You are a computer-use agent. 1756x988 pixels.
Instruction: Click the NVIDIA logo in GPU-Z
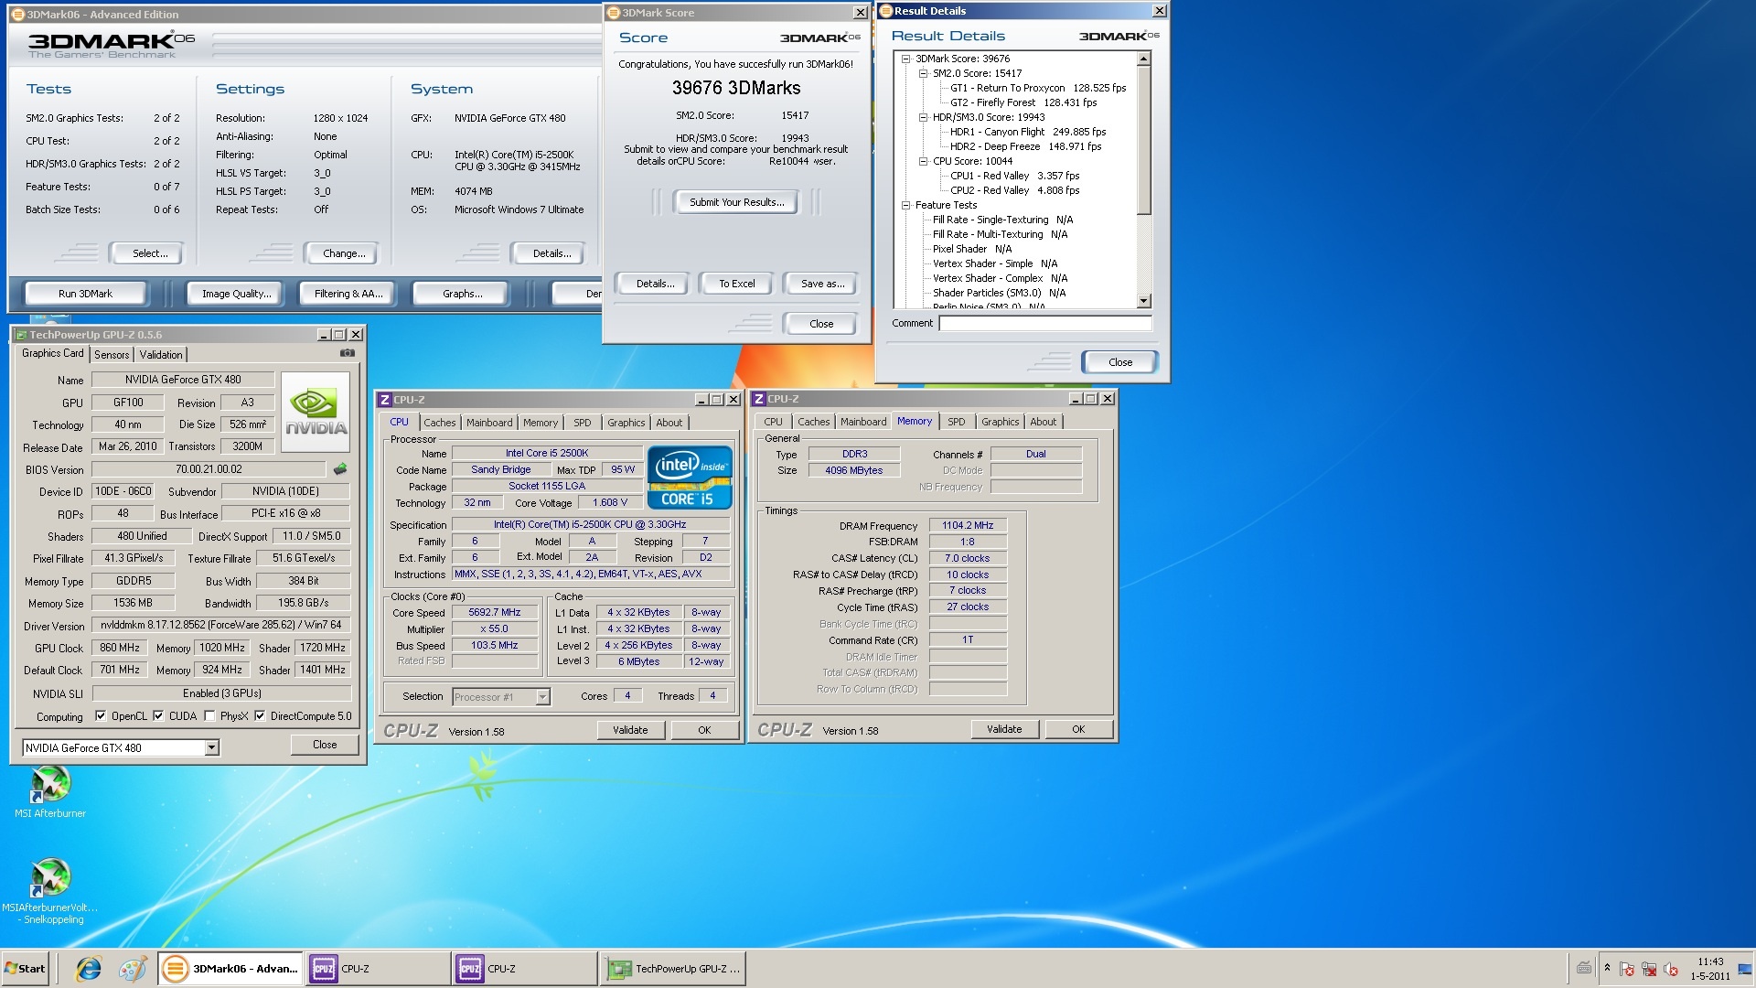pyautogui.click(x=316, y=412)
